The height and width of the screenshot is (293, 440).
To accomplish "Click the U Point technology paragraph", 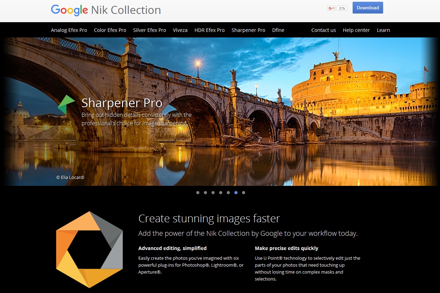I will coord(308,268).
